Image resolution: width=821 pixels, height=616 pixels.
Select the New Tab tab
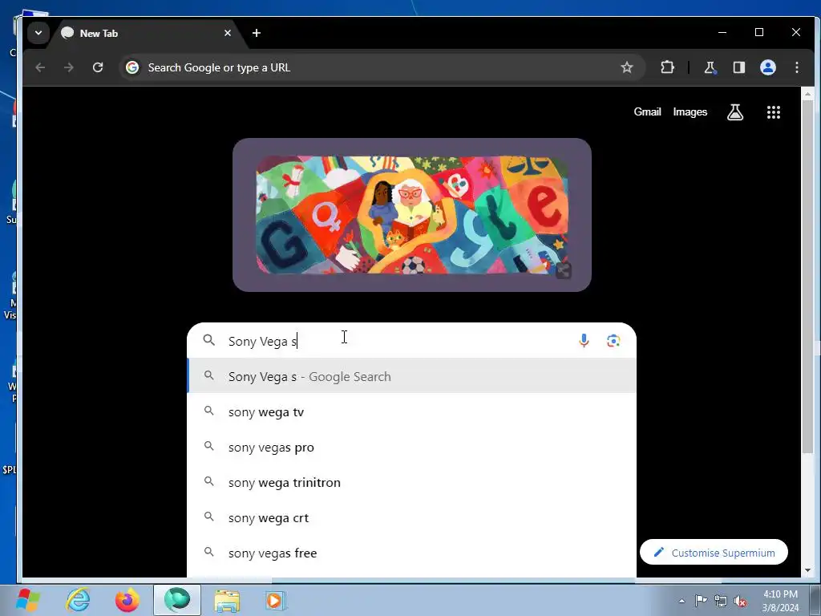[x=146, y=33]
